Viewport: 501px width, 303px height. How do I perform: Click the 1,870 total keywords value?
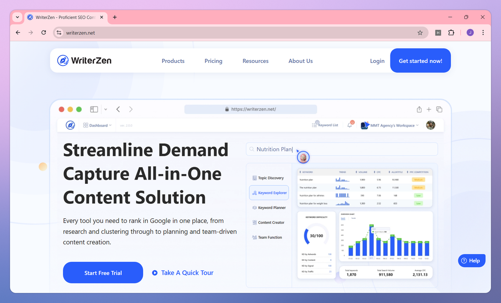[x=351, y=275]
